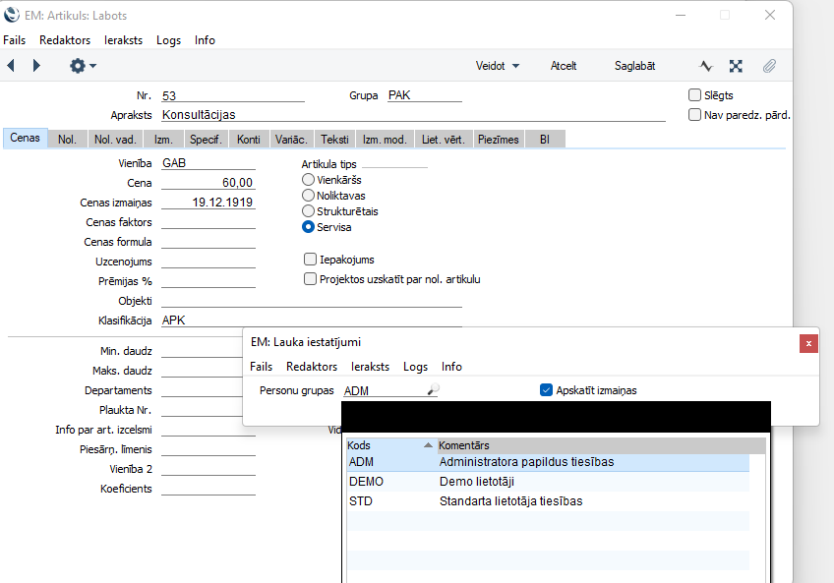Click the expand window arrows icon
834x583 pixels.
[x=736, y=66]
